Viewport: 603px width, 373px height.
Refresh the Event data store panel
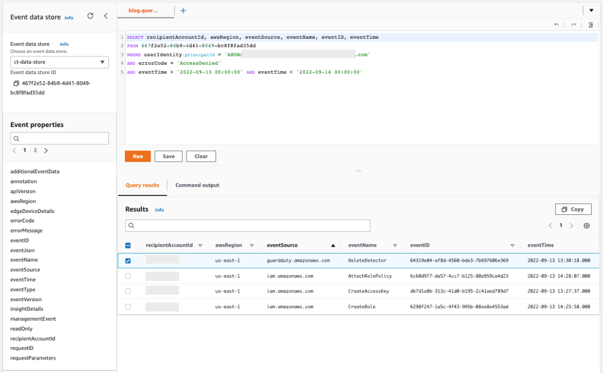tap(90, 16)
